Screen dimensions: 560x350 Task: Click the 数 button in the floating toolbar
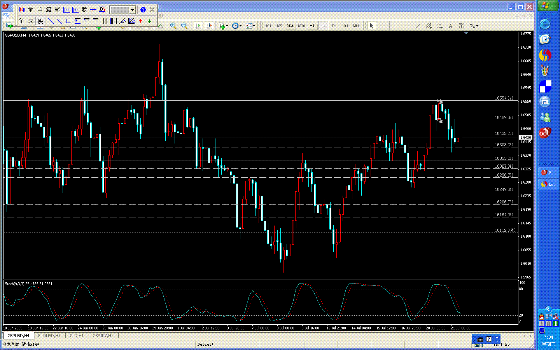pos(84,10)
